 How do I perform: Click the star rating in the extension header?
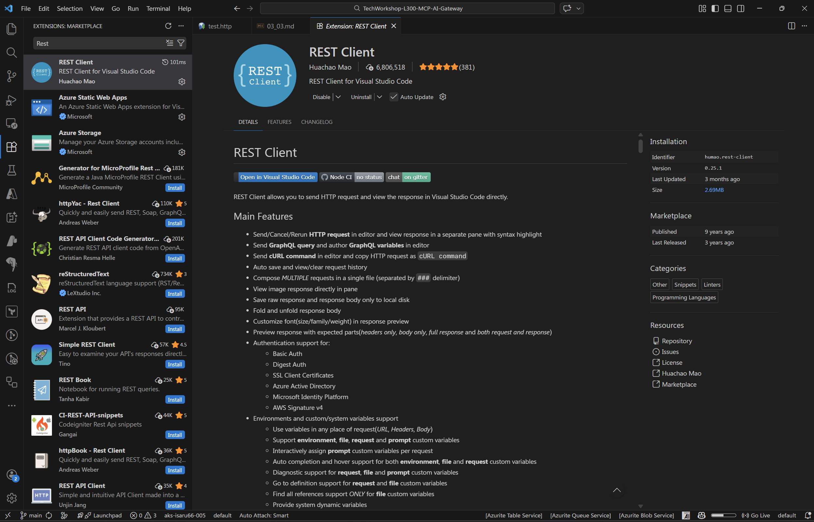(x=446, y=67)
